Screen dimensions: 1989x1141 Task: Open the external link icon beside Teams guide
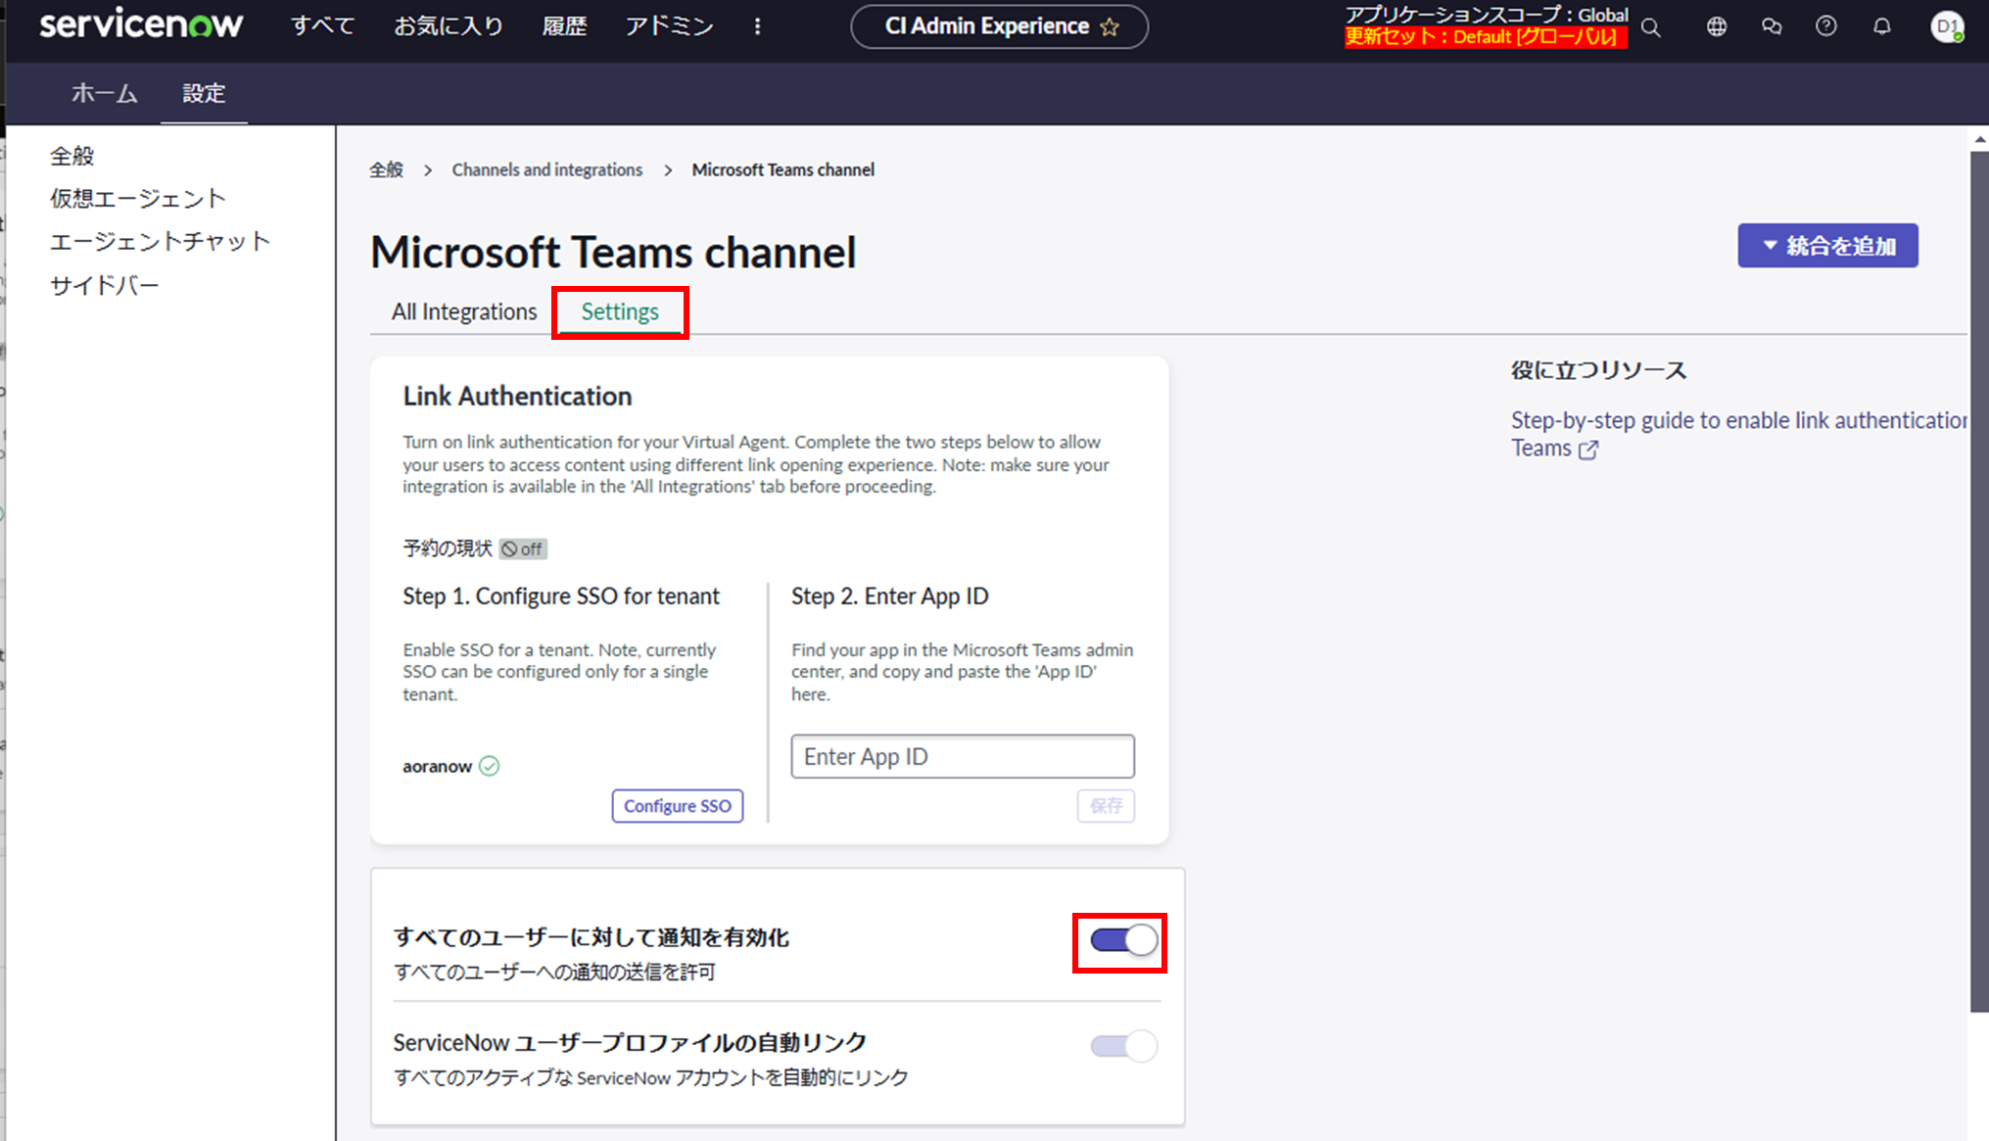point(1590,450)
